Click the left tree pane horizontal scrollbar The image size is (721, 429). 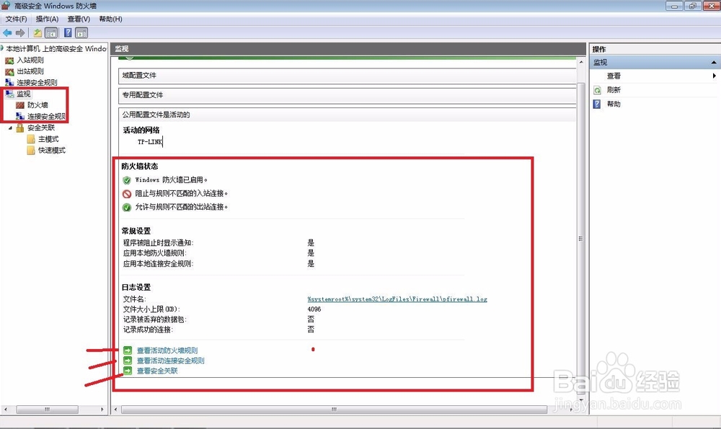48,410
